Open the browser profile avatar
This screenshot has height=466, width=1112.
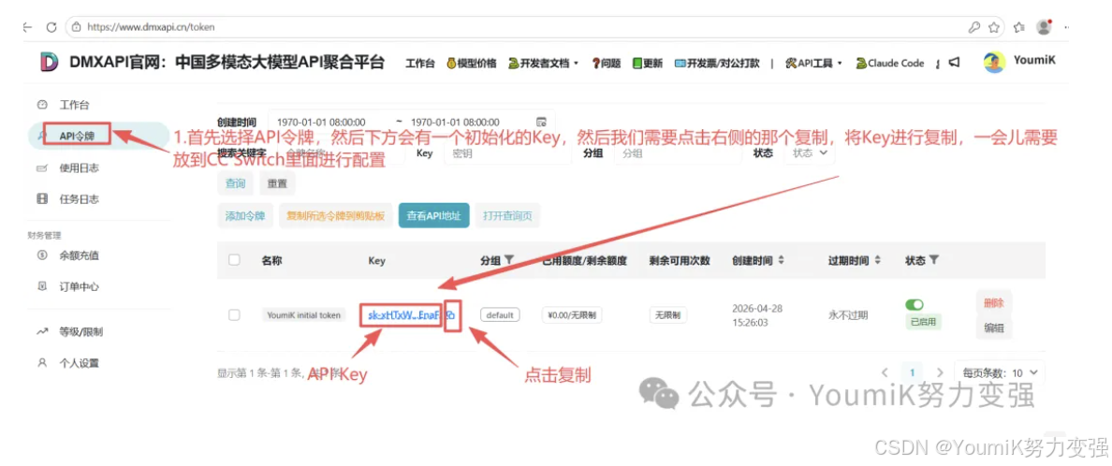pyautogui.click(x=1044, y=27)
